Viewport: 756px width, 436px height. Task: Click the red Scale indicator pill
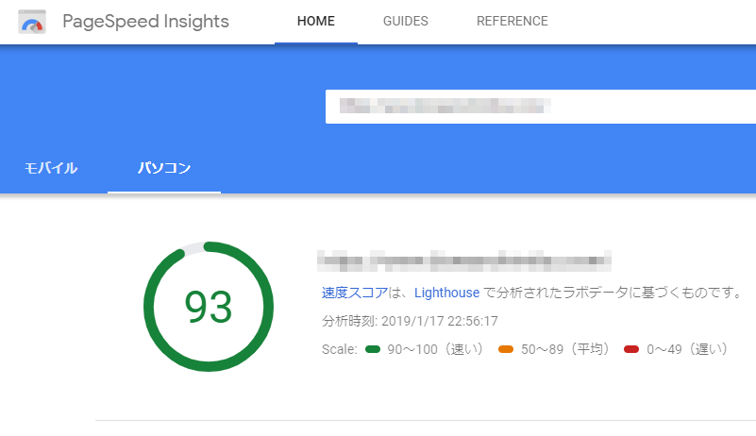pyautogui.click(x=631, y=349)
